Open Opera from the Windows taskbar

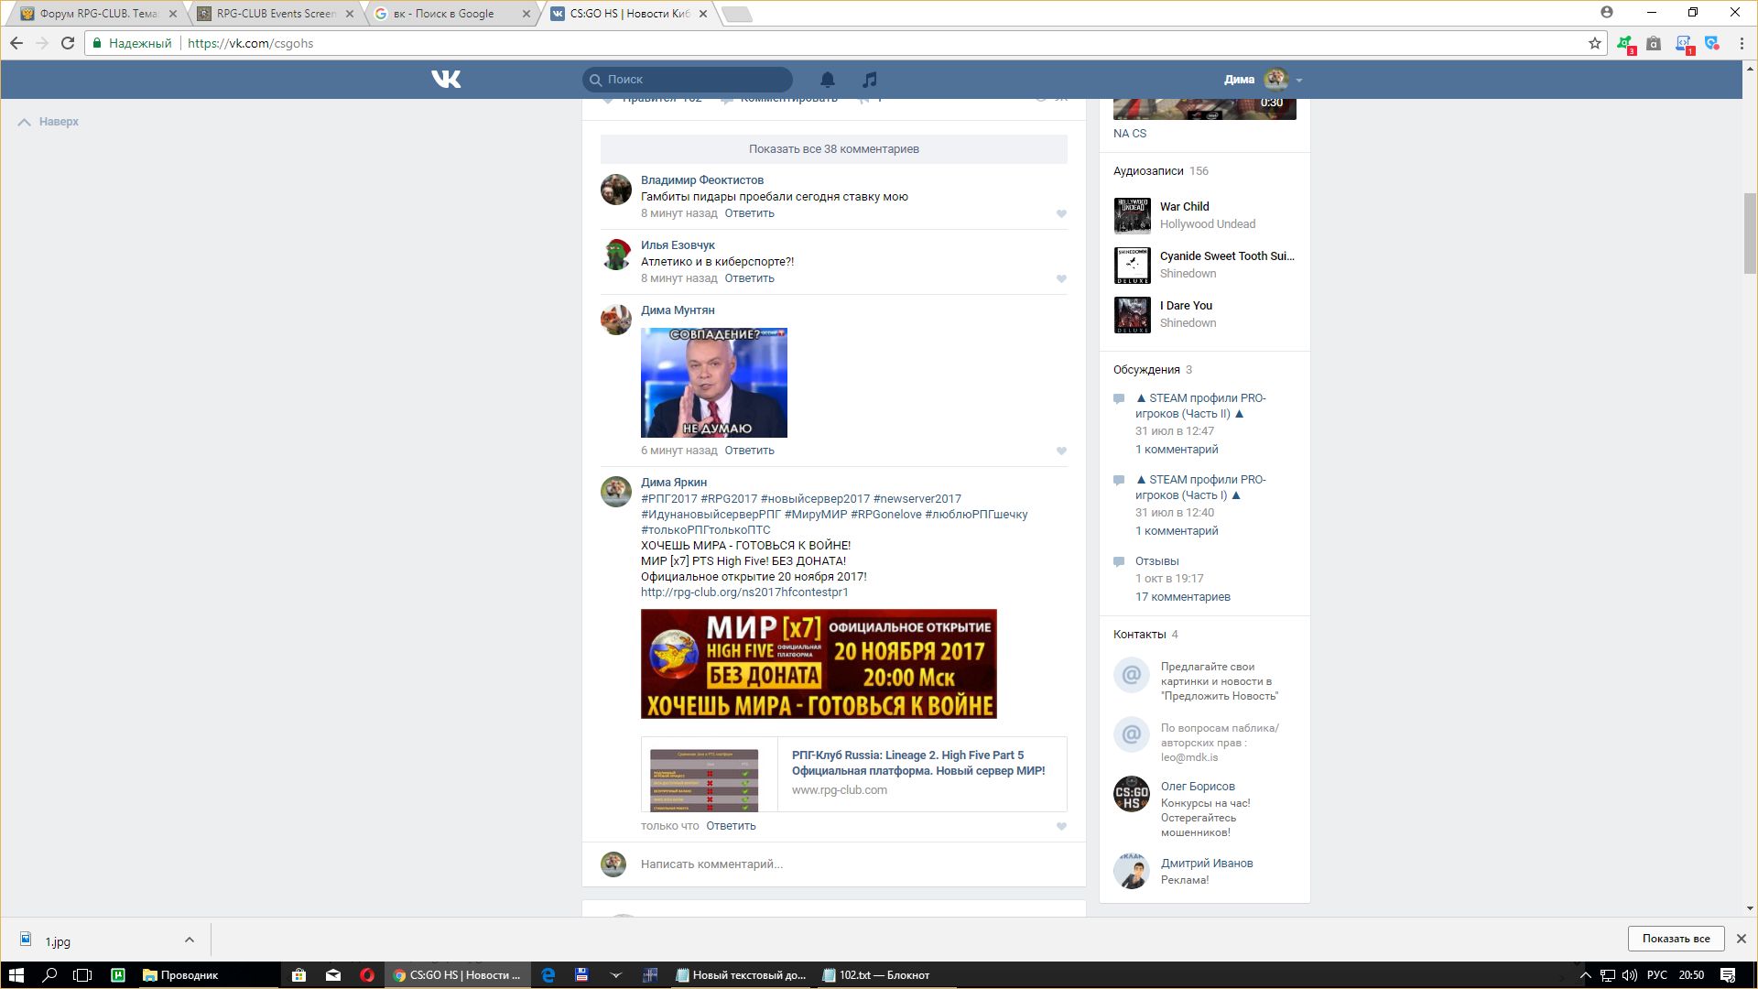pos(367,975)
